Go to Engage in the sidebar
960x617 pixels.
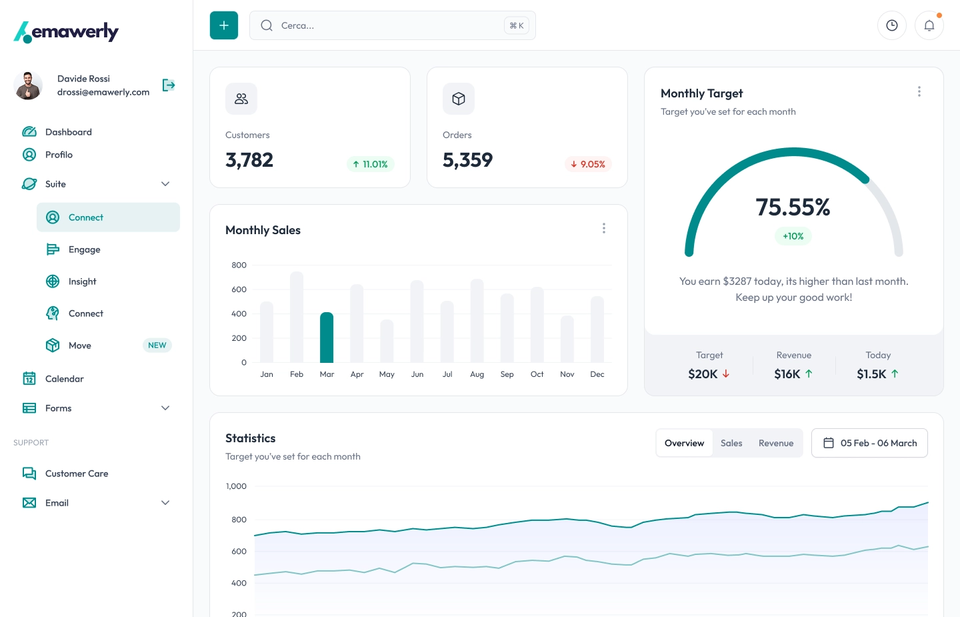pyautogui.click(x=85, y=249)
